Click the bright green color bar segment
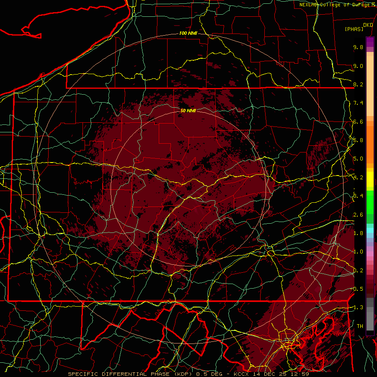The height and width of the screenshot is (377, 377). pos(370,202)
